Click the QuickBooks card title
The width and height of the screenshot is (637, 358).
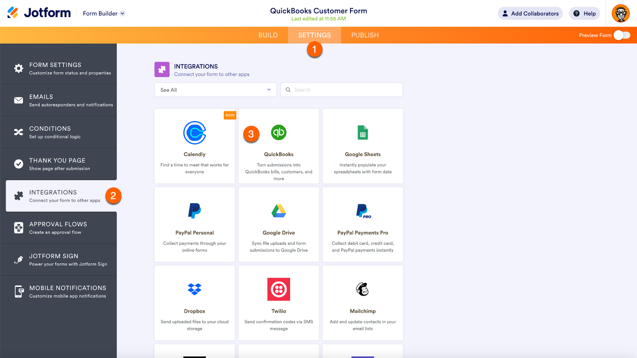pyautogui.click(x=279, y=154)
